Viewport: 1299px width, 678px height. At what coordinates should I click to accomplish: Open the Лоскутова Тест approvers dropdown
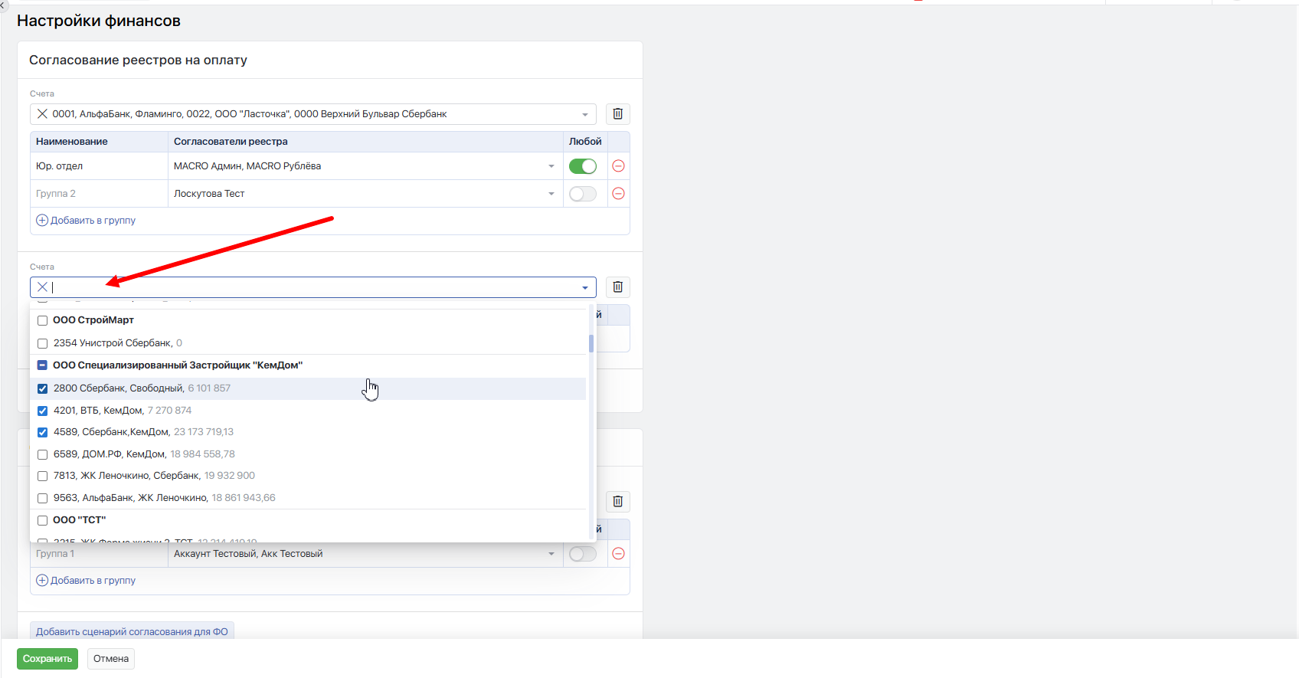point(551,194)
